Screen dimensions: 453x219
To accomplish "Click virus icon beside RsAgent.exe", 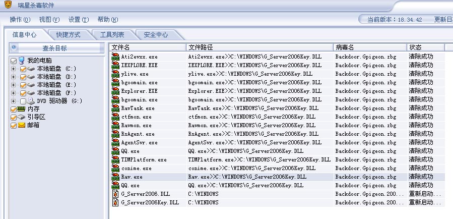I will [115, 134].
